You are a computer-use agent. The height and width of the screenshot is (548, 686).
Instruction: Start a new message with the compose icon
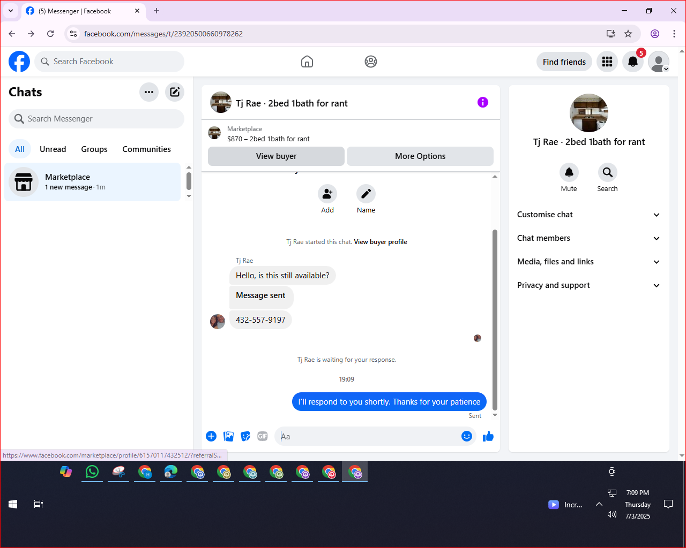pos(175,92)
